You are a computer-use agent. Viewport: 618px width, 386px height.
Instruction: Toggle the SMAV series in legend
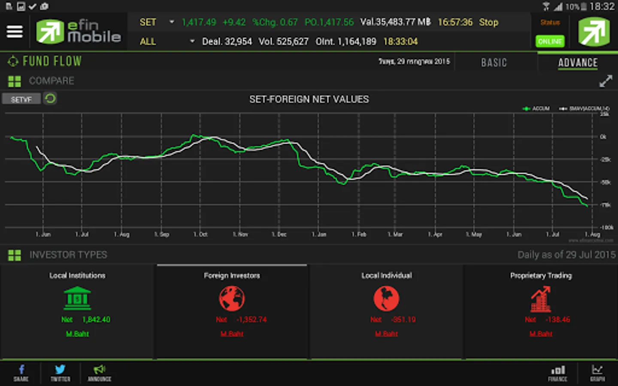click(x=584, y=109)
